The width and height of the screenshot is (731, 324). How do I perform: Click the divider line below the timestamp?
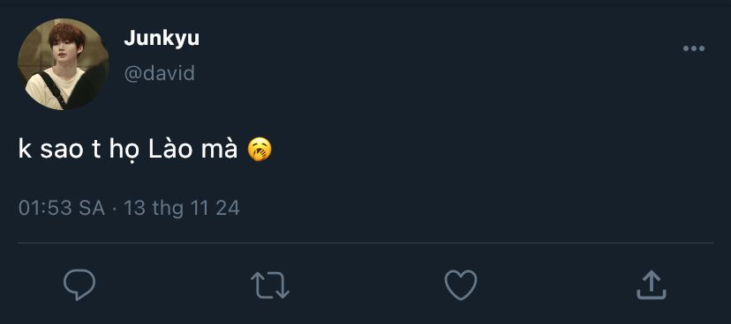pos(365,243)
